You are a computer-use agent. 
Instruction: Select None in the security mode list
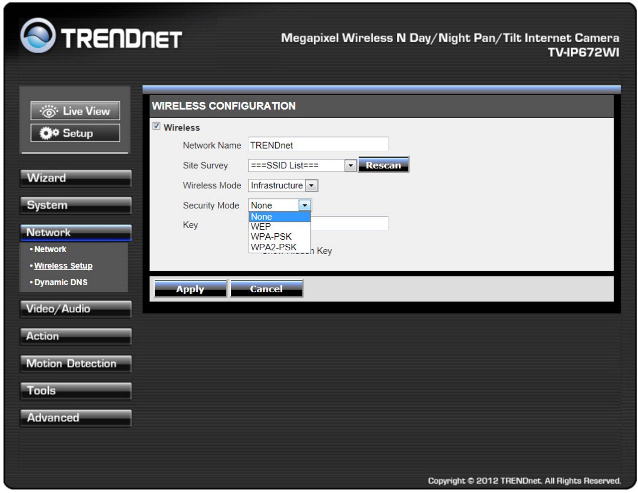pos(280,217)
